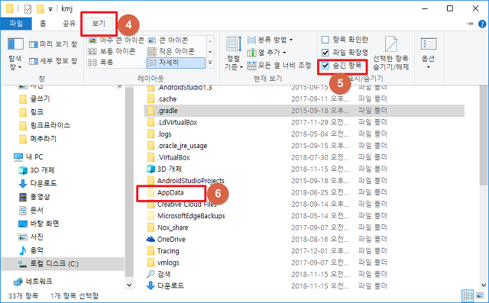
Task: Open the 정렬 기준 sort menu
Action: pyautogui.click(x=234, y=53)
